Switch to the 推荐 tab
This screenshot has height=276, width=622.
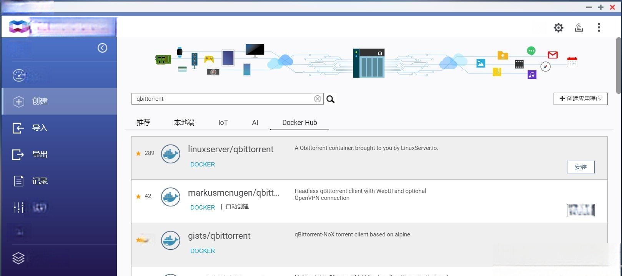pos(143,122)
